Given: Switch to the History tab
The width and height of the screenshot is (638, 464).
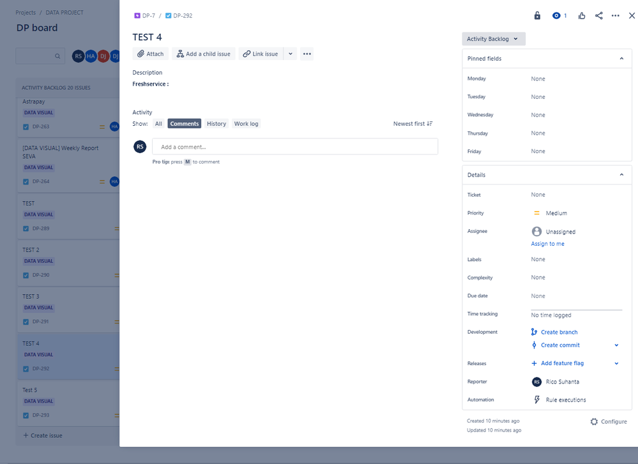Looking at the screenshot, I should [216, 124].
